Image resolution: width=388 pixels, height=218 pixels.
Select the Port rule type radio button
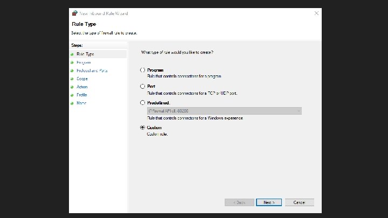coord(143,86)
